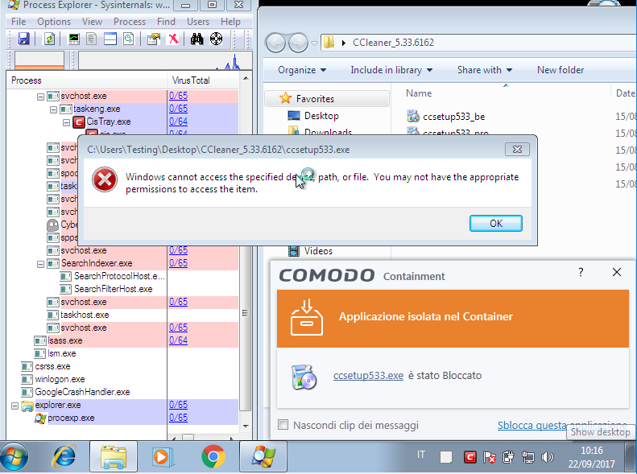Open the recent locations dropdown arrow

[314, 43]
